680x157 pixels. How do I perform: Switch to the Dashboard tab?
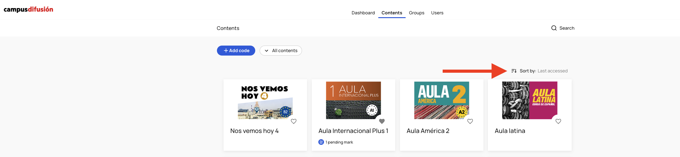[x=363, y=13]
